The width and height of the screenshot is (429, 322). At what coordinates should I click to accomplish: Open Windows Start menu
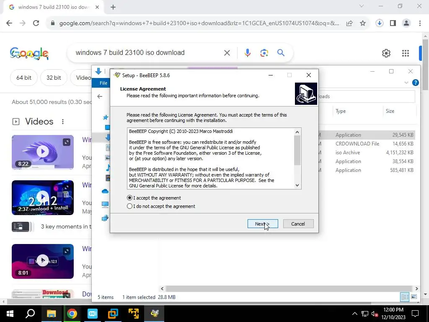point(10,314)
